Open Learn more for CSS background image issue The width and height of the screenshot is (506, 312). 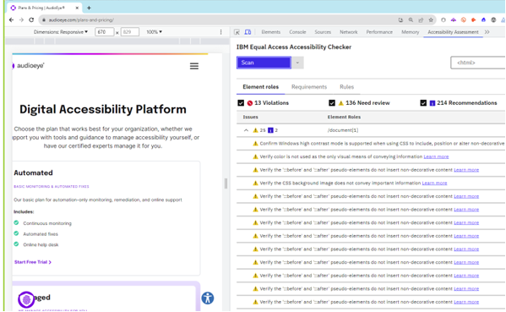(434, 183)
